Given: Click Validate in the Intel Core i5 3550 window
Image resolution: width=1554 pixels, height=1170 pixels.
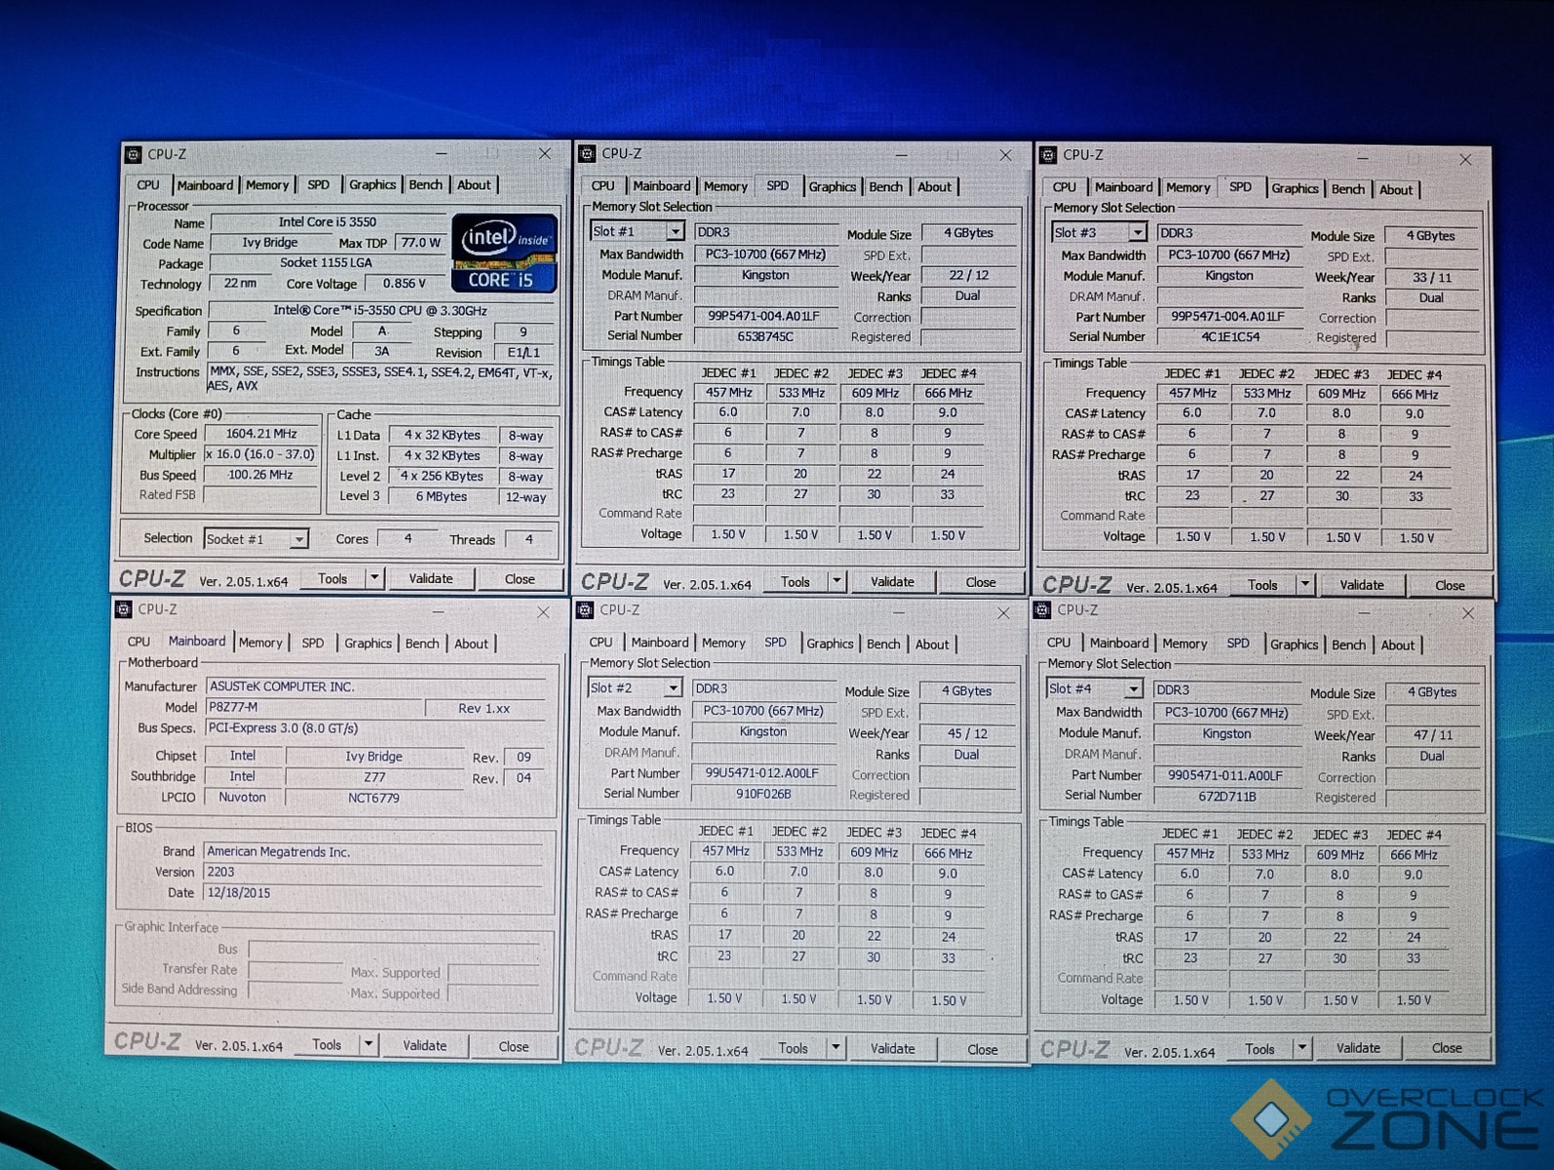Looking at the screenshot, I should (431, 578).
